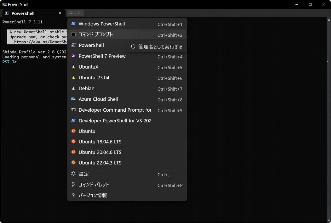Open a new tab with the plus button
Viewport: 331px width, 223px height.
point(71,13)
